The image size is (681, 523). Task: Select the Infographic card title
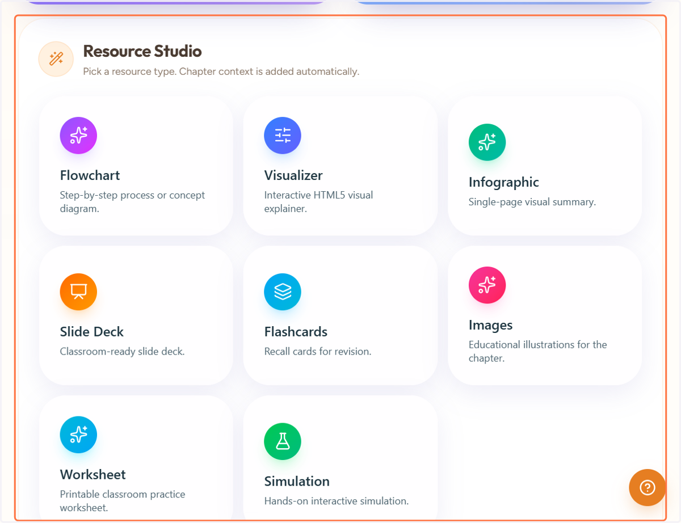[504, 182]
